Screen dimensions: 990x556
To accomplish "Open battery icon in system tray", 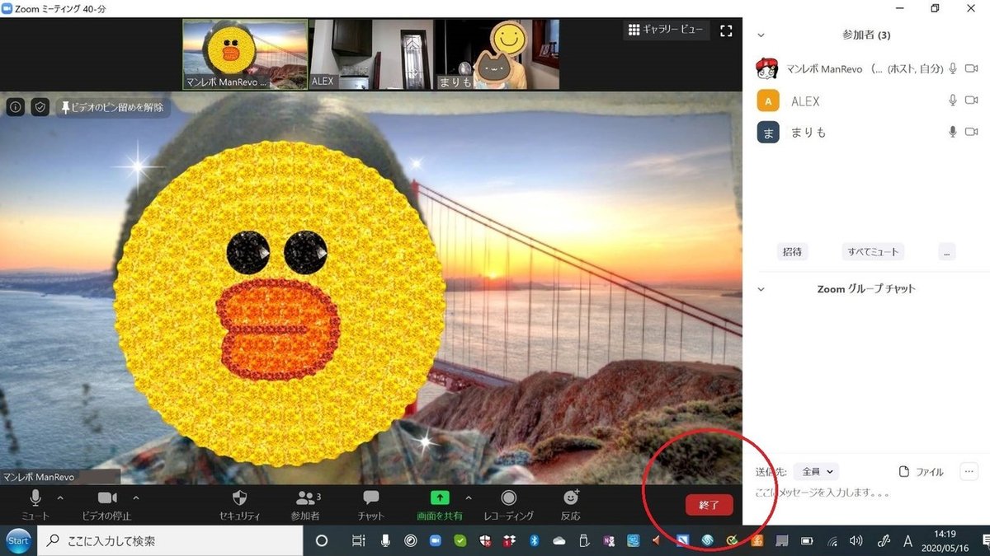I will [808, 541].
